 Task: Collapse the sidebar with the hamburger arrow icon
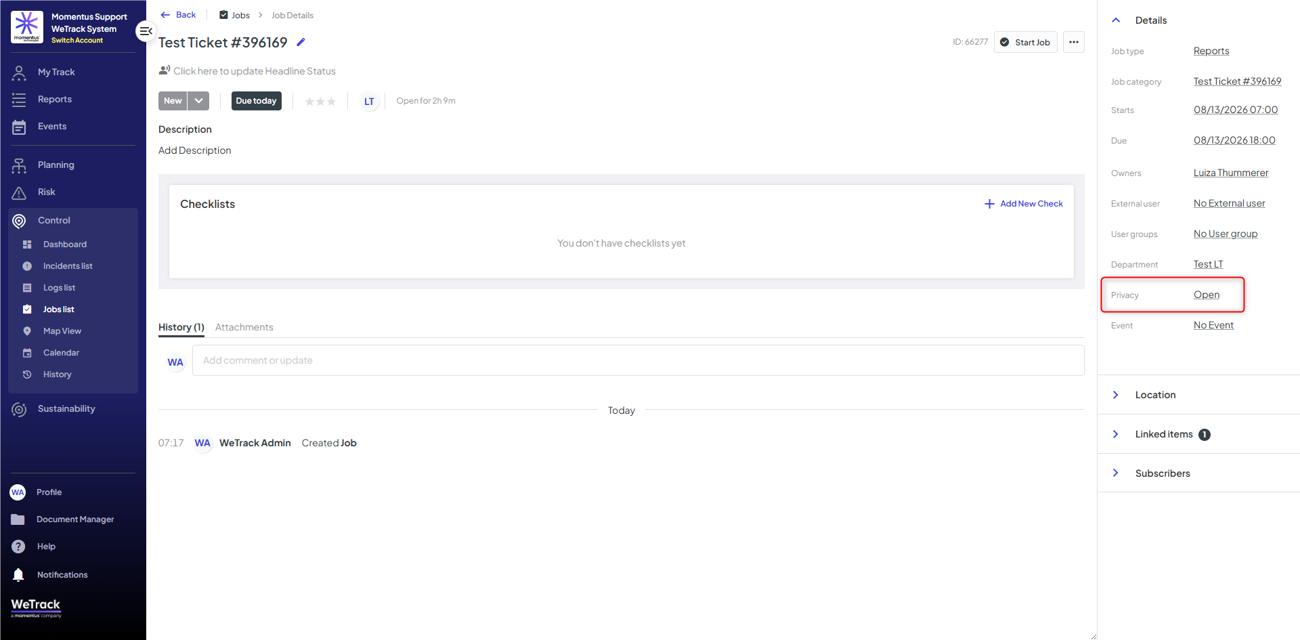146,31
